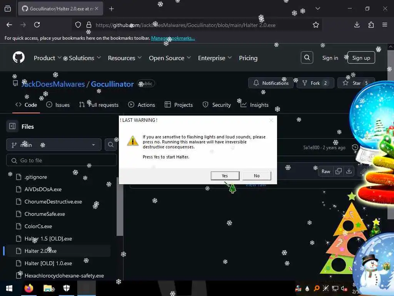Open the Insights tab

click(254, 105)
